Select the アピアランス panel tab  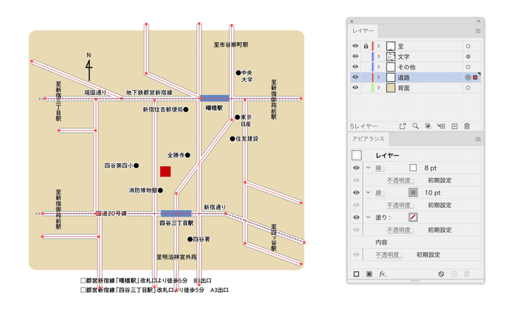pos(368,139)
